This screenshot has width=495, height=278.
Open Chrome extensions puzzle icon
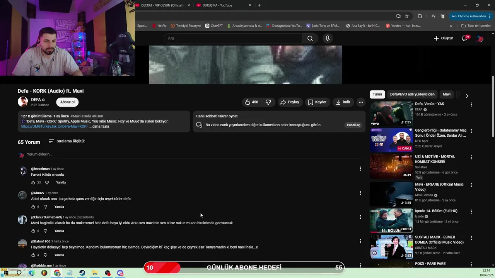point(420,16)
